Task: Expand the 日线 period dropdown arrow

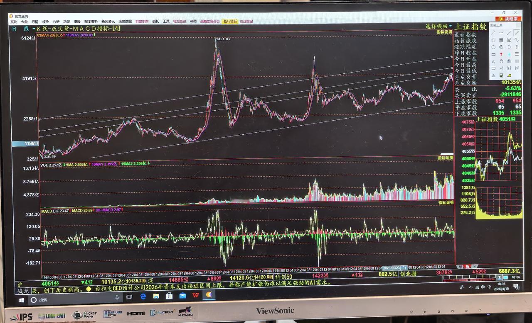Action: pos(34,29)
